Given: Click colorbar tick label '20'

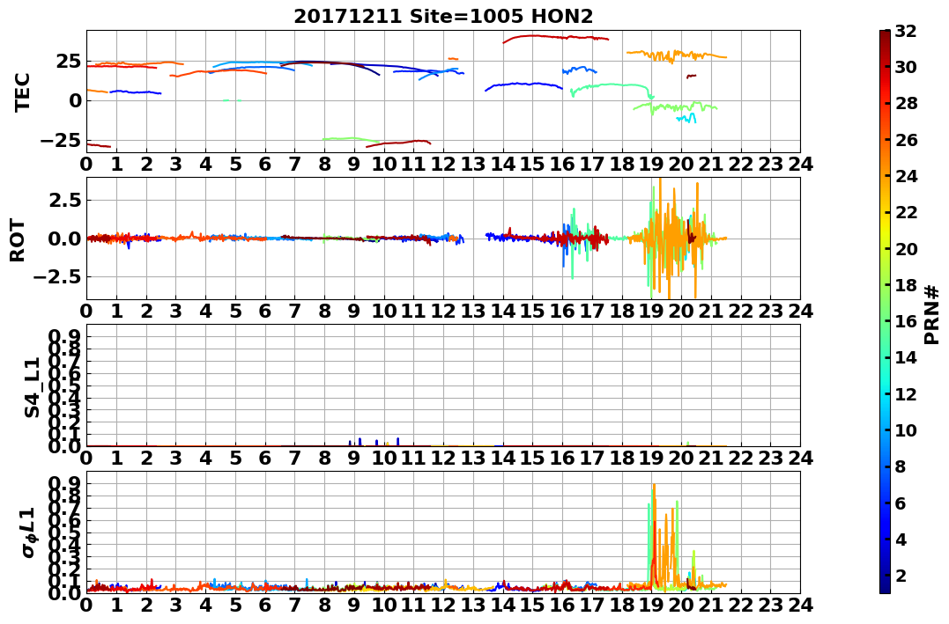Looking at the screenshot, I should 907,248.
